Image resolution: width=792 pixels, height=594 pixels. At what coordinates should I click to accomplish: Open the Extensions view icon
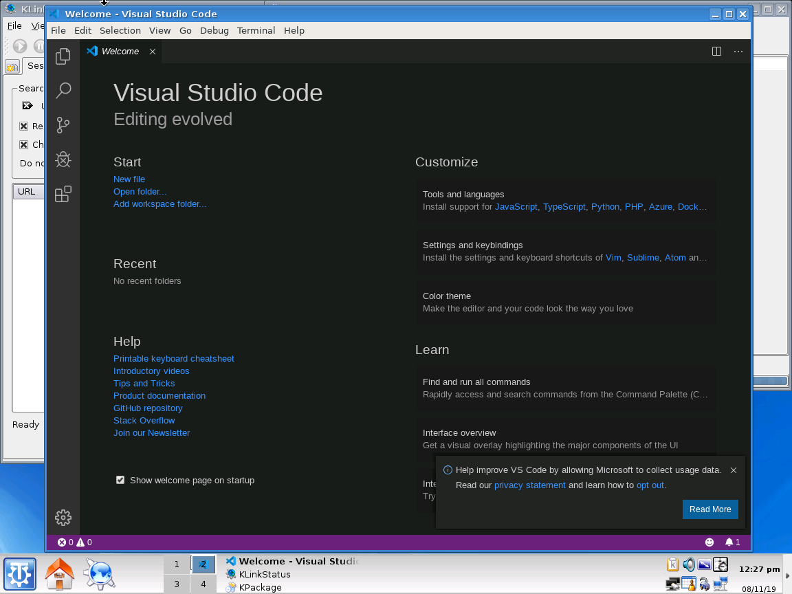[x=63, y=194]
